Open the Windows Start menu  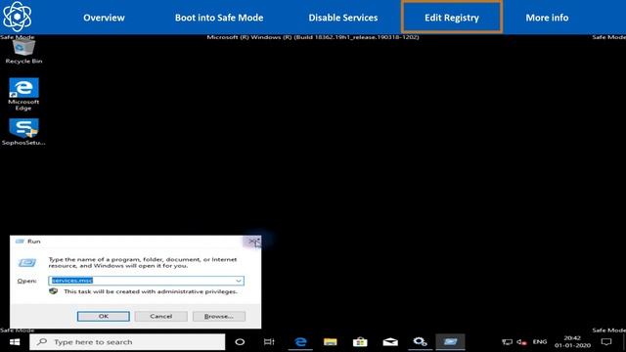[15, 342]
